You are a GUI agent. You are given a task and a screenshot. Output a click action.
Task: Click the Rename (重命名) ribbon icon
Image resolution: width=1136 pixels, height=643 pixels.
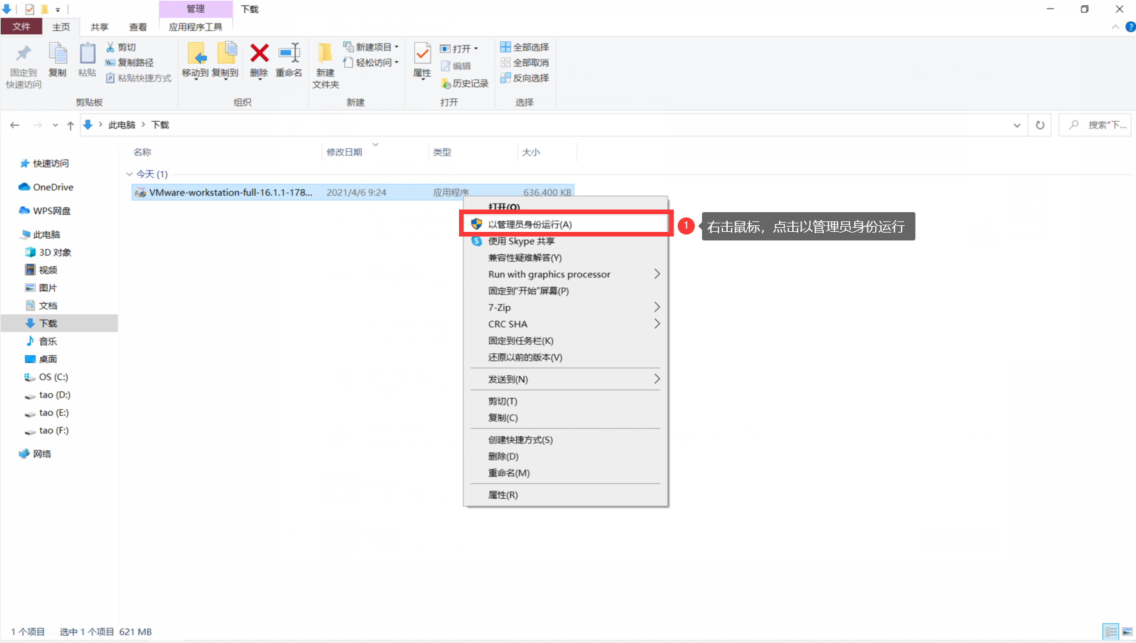[x=289, y=53]
